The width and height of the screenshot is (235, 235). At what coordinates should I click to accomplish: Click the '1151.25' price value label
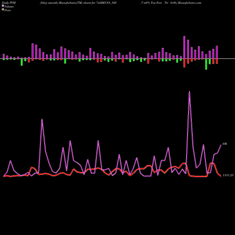(228, 175)
